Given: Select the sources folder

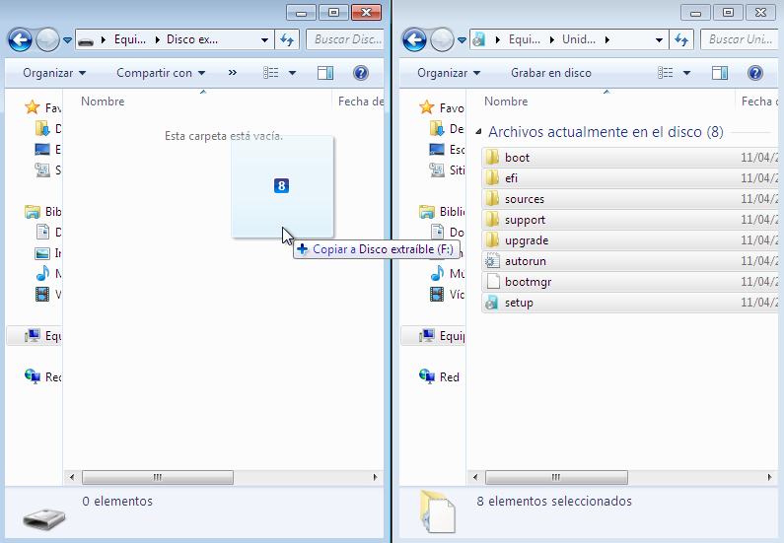Looking at the screenshot, I should click(524, 199).
